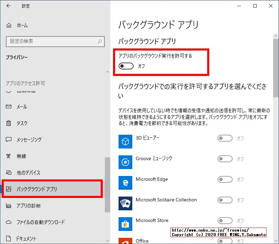The width and height of the screenshot is (279, 244).
Task: Enable background access for Groove ミュージック
Action: pyautogui.click(x=225, y=159)
